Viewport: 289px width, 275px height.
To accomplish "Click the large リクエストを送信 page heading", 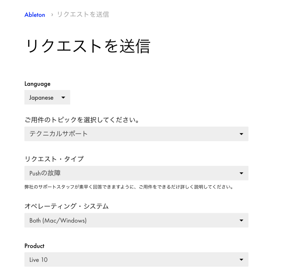I will [87, 46].
